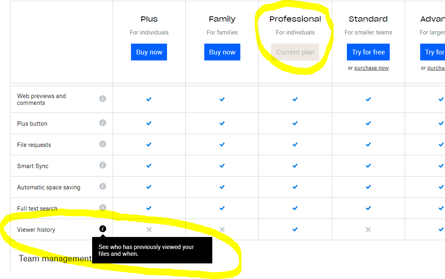The width and height of the screenshot is (445, 279).
Task: Click Viewer history checkmark under Professional plan
Action: pos(295,229)
